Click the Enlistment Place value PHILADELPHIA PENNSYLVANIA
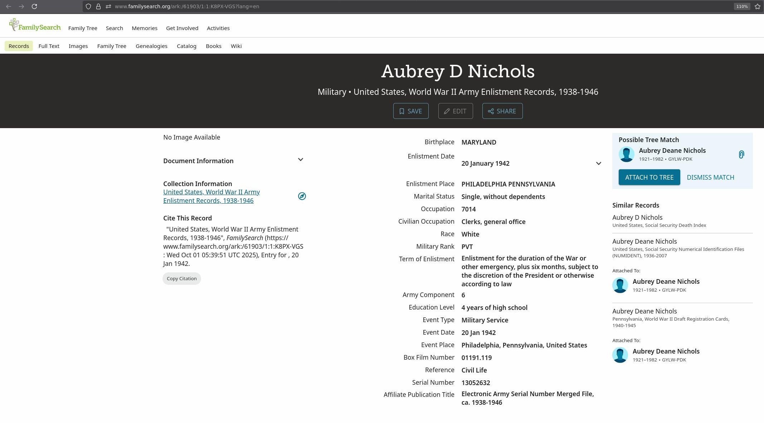Screen dimensions: 764x423 point(508,184)
